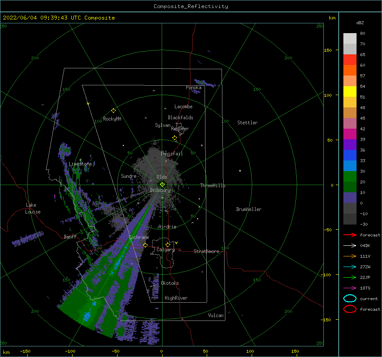Click the Composite_Reflectivity title
The height and width of the screenshot is (357, 382).
click(x=191, y=6)
